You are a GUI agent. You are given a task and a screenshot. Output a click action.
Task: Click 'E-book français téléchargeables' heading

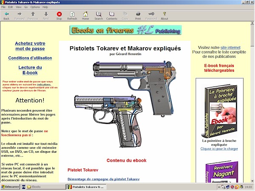(219, 68)
